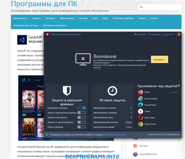Enable Защита персональных данных toggle

(x=82, y=113)
